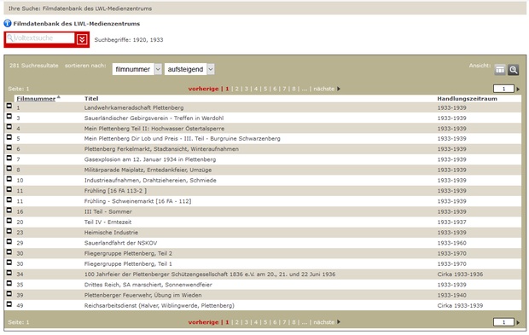Viewport: 529px width, 335px height.
Task: Open record icon for Heimische Industrie row
Action: tap(9, 231)
